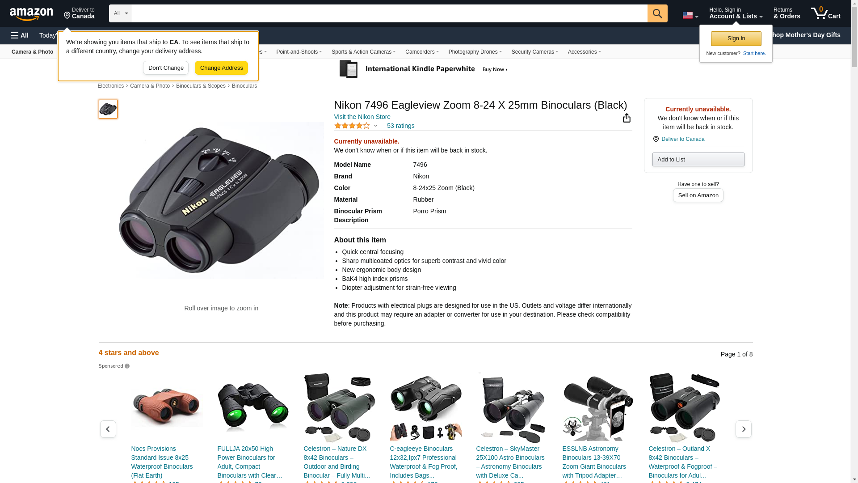Click the shopping cart icon
The image size is (858, 483).
tap(825, 13)
